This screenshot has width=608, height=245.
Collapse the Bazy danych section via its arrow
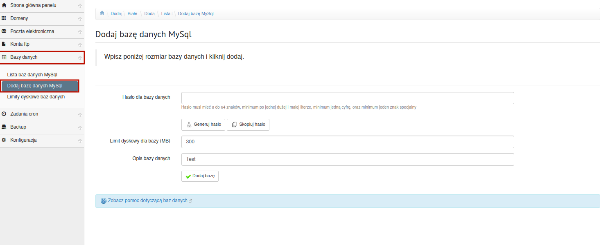[80, 58]
